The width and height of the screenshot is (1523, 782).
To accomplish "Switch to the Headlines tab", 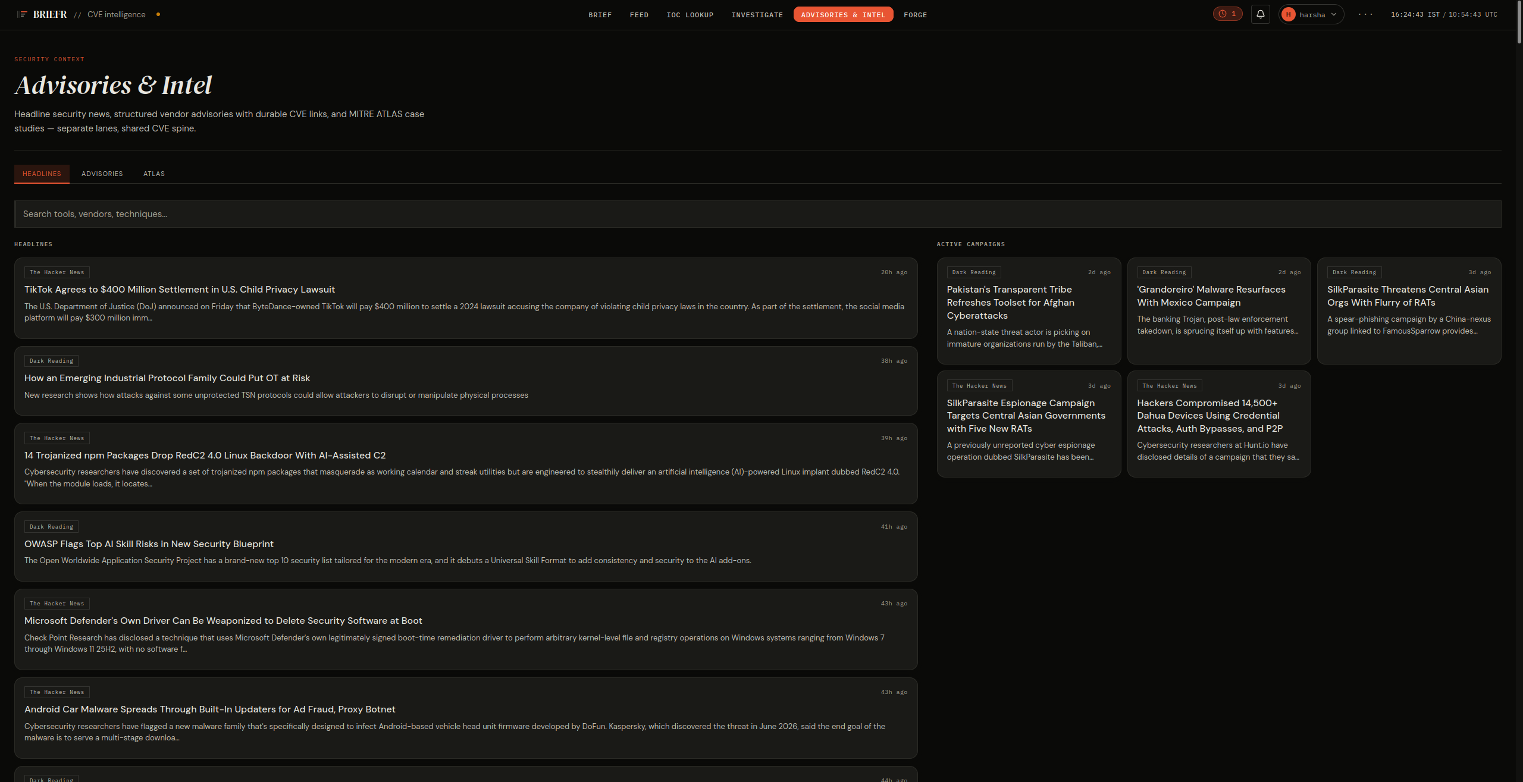I will click(42, 174).
